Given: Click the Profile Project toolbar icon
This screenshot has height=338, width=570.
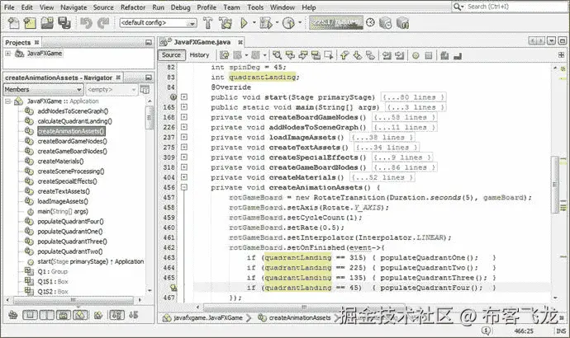Looking at the screenshot, I should pos(288,23).
